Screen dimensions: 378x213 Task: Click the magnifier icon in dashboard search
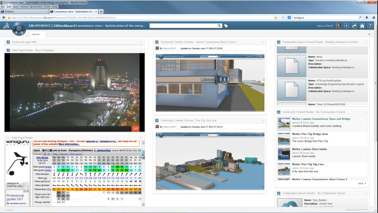(219, 26)
